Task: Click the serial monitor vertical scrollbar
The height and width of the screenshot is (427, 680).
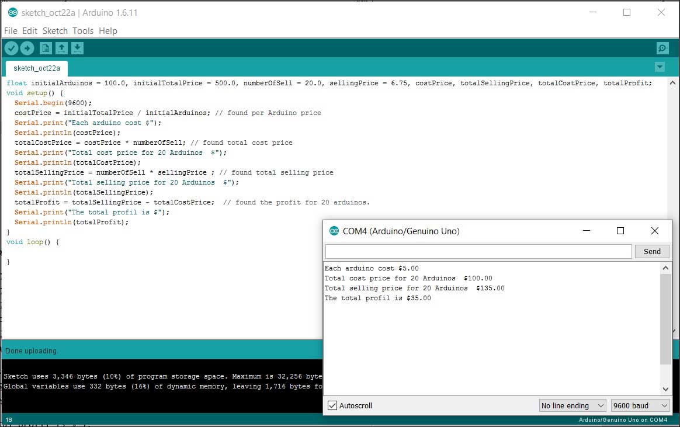Action: [665, 319]
